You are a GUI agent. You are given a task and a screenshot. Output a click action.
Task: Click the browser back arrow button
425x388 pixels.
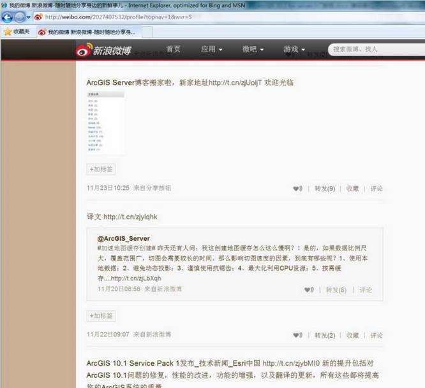coord(7,18)
